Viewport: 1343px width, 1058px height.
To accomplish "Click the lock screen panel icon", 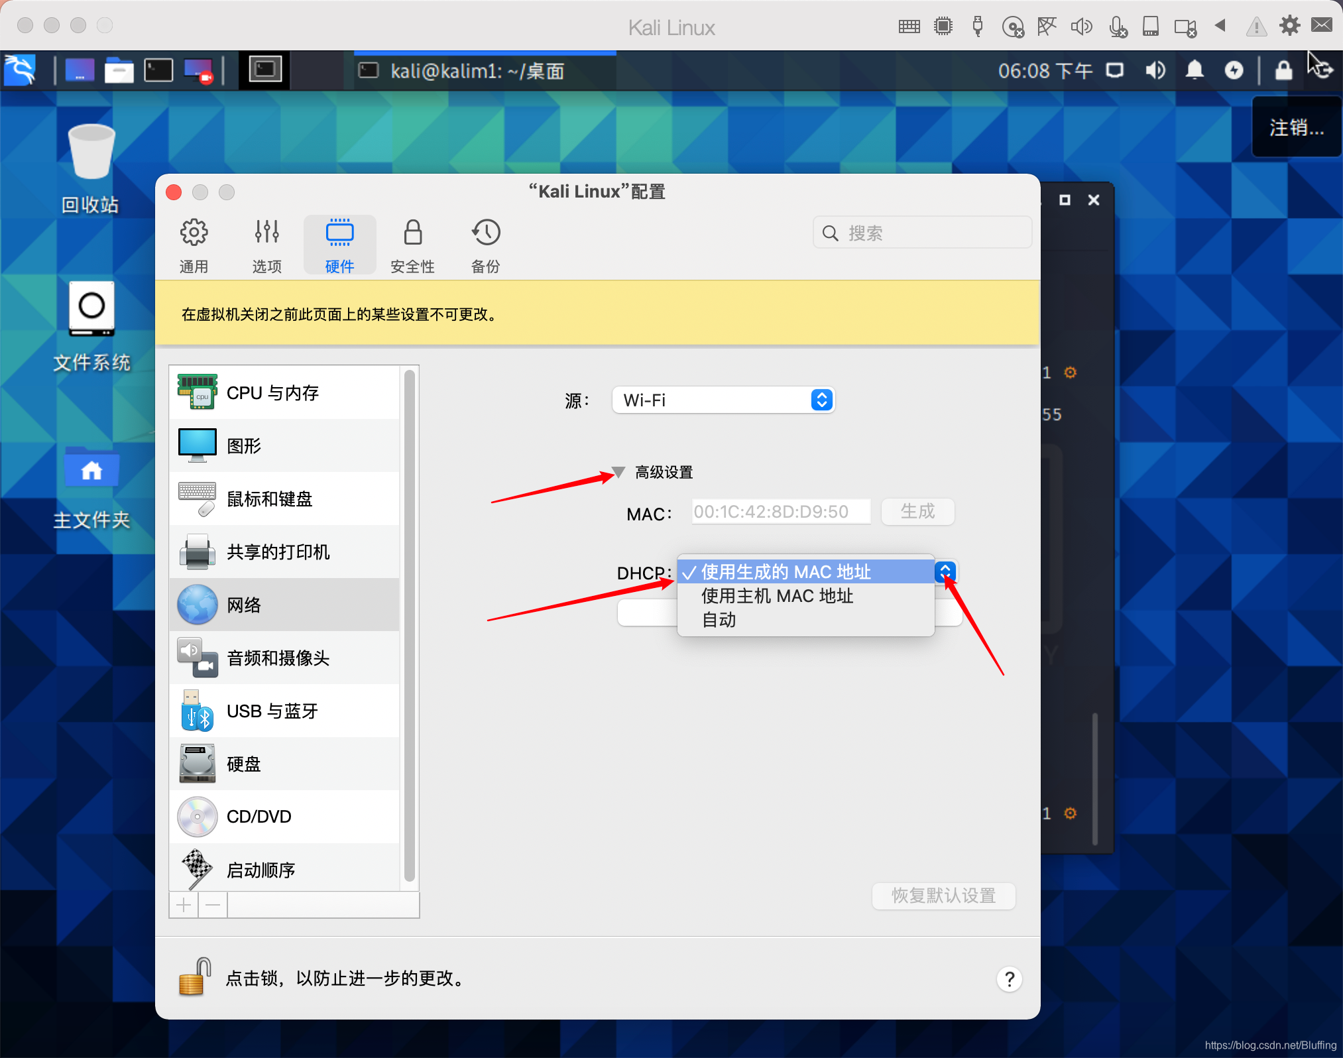I will pyautogui.click(x=1283, y=70).
